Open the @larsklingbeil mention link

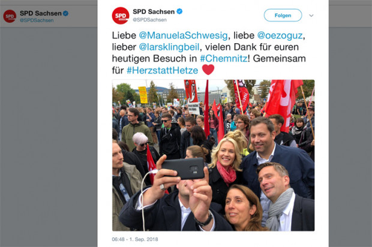169,47
